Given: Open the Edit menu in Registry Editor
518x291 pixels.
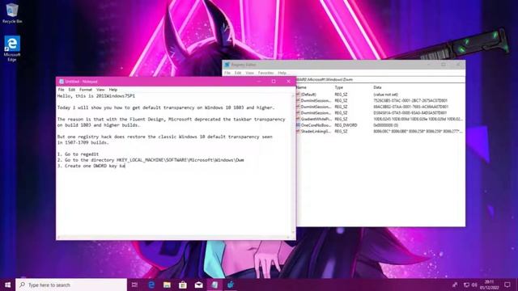Looking at the screenshot, I should [x=238, y=73].
